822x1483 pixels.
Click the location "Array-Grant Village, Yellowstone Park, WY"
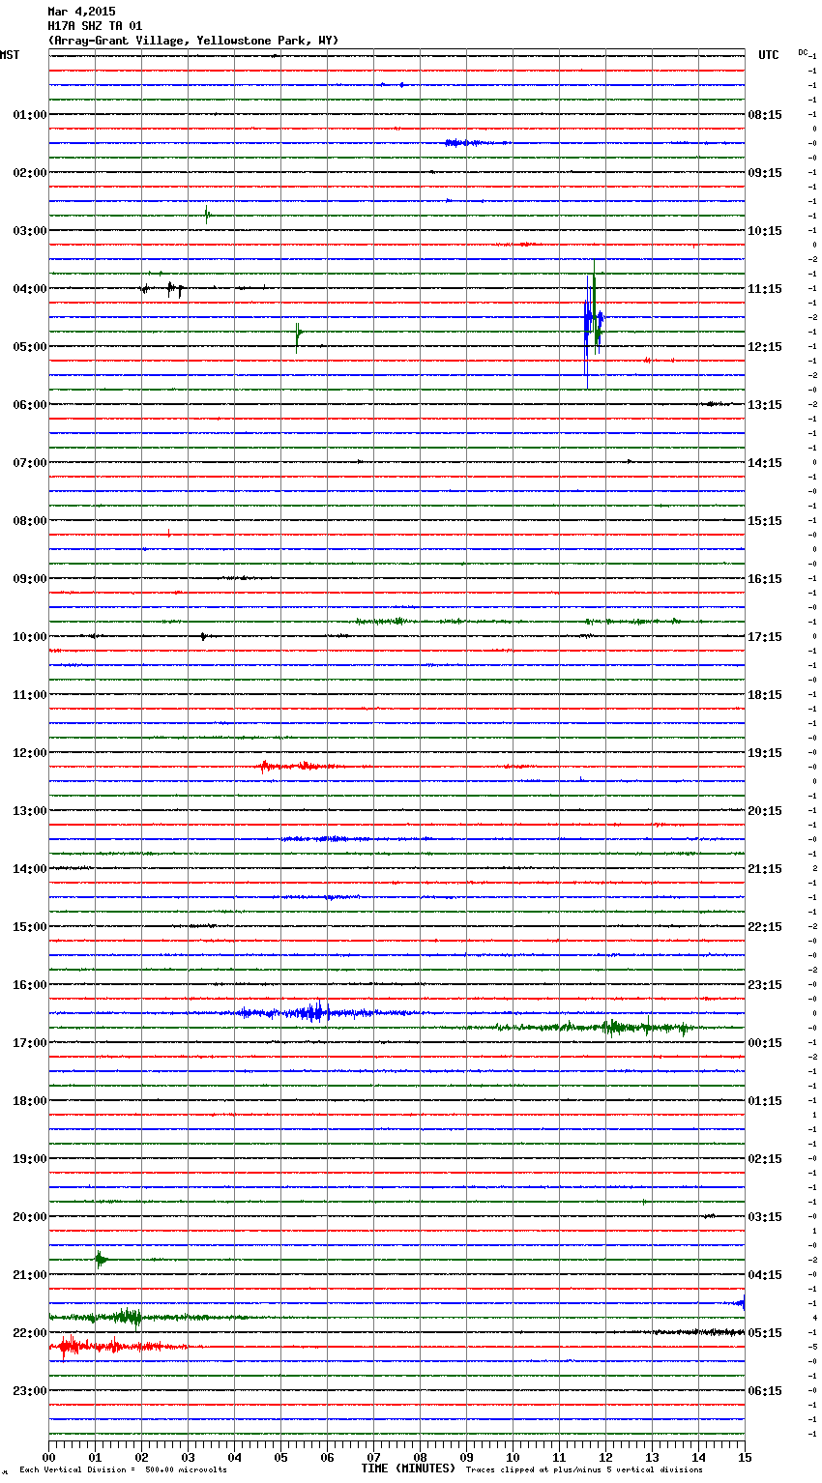[193, 41]
